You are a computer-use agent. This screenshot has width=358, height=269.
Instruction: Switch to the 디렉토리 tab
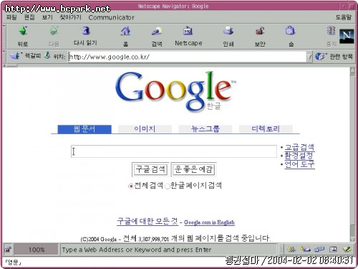pos(266,129)
